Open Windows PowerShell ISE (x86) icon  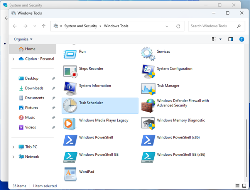tap(148, 157)
